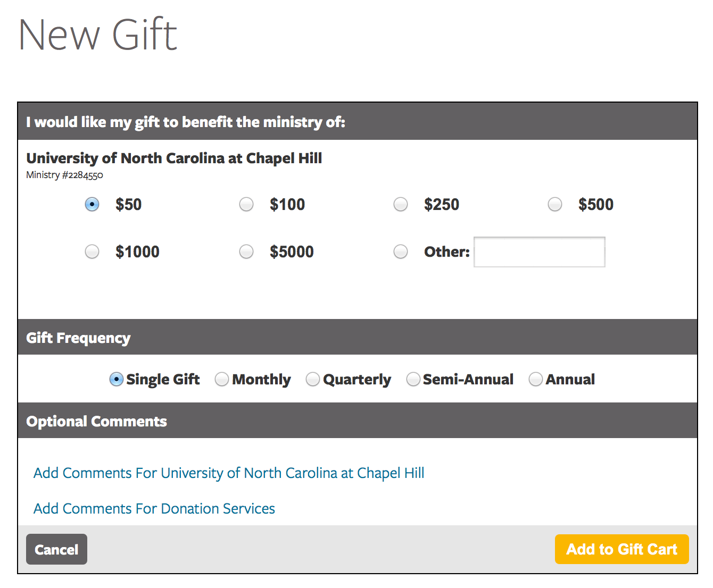Screen dimensions: 713x588
Task: Click the Other amount text field
Action: coord(539,252)
